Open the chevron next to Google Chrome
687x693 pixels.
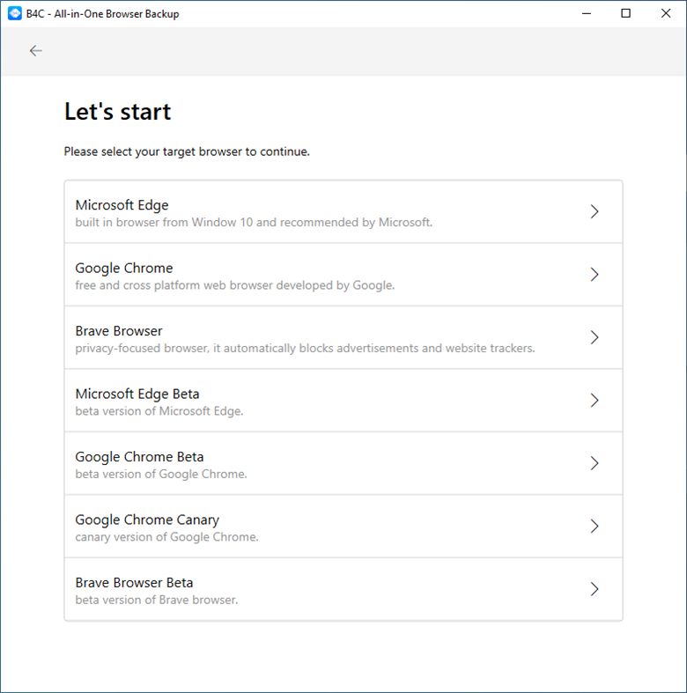coord(595,275)
